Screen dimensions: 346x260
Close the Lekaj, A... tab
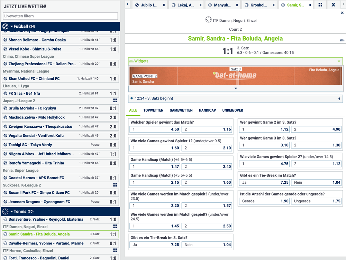click(x=200, y=5)
